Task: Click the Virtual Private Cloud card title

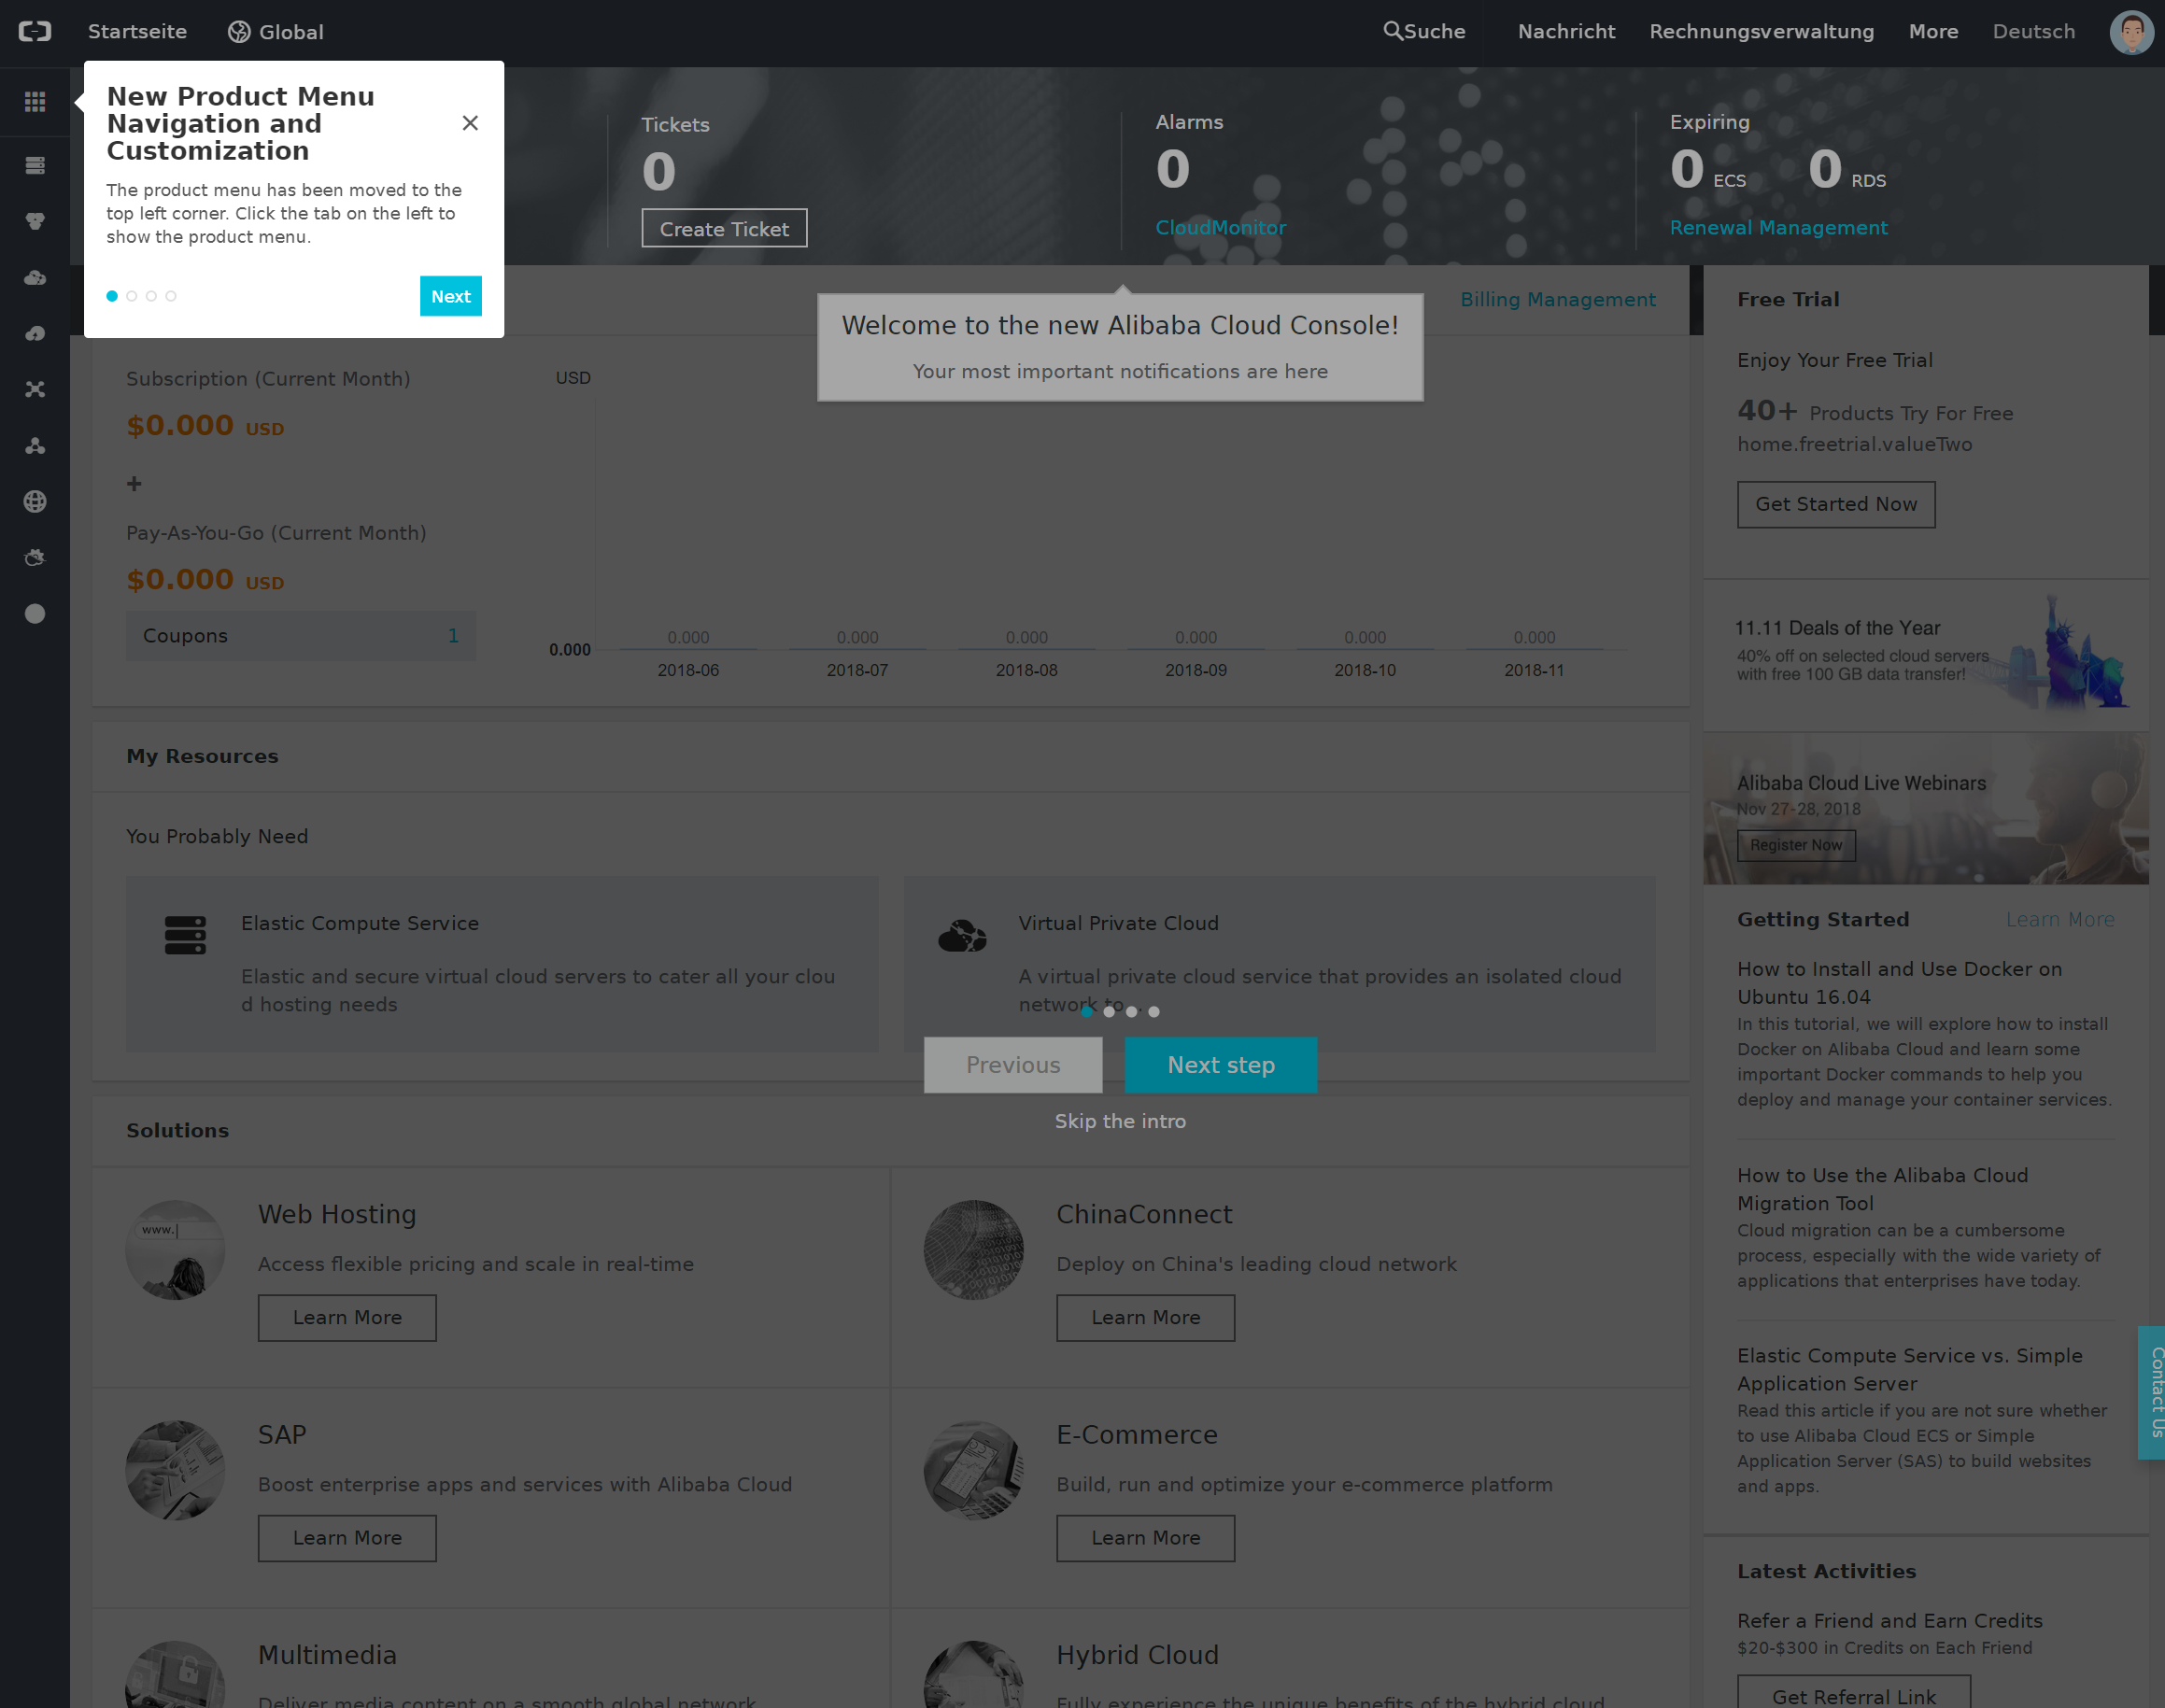Action: [1118, 923]
